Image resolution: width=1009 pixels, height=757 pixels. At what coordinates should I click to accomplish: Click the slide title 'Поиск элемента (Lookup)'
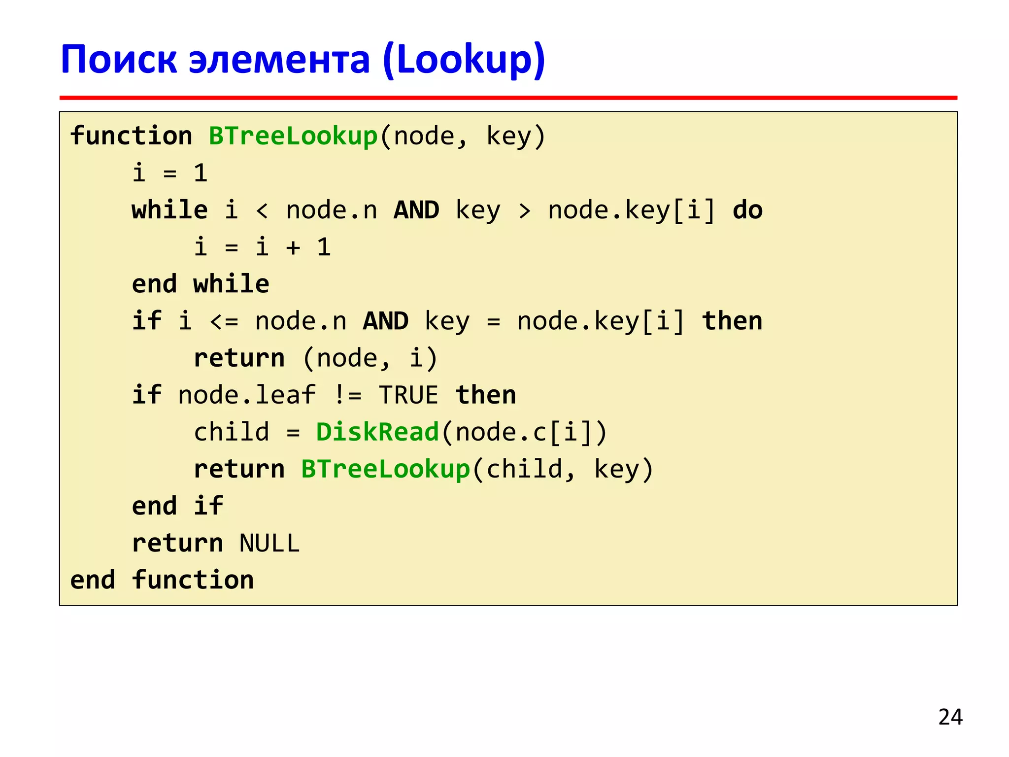pos(303,60)
